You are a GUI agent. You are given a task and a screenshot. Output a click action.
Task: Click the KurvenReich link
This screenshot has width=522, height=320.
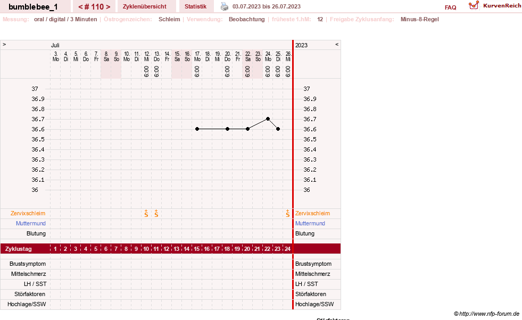(502, 6)
